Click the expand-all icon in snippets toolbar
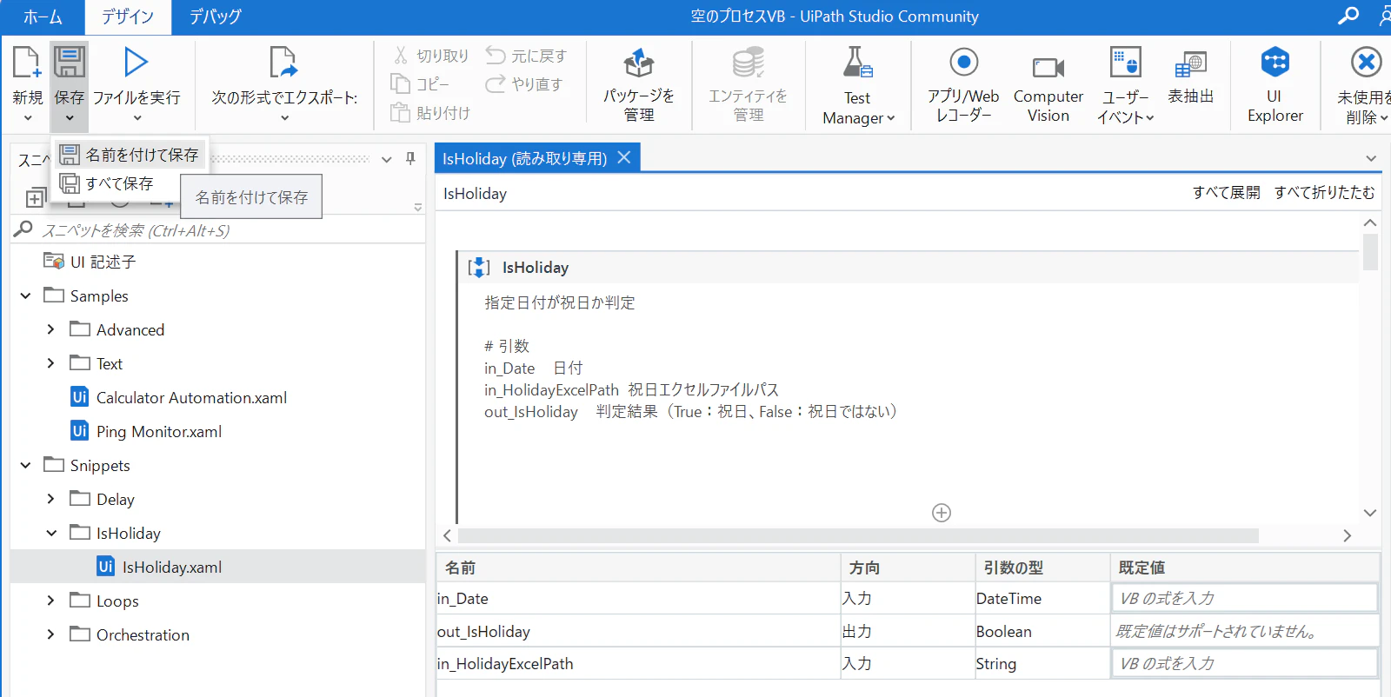The image size is (1391, 697). point(35,198)
